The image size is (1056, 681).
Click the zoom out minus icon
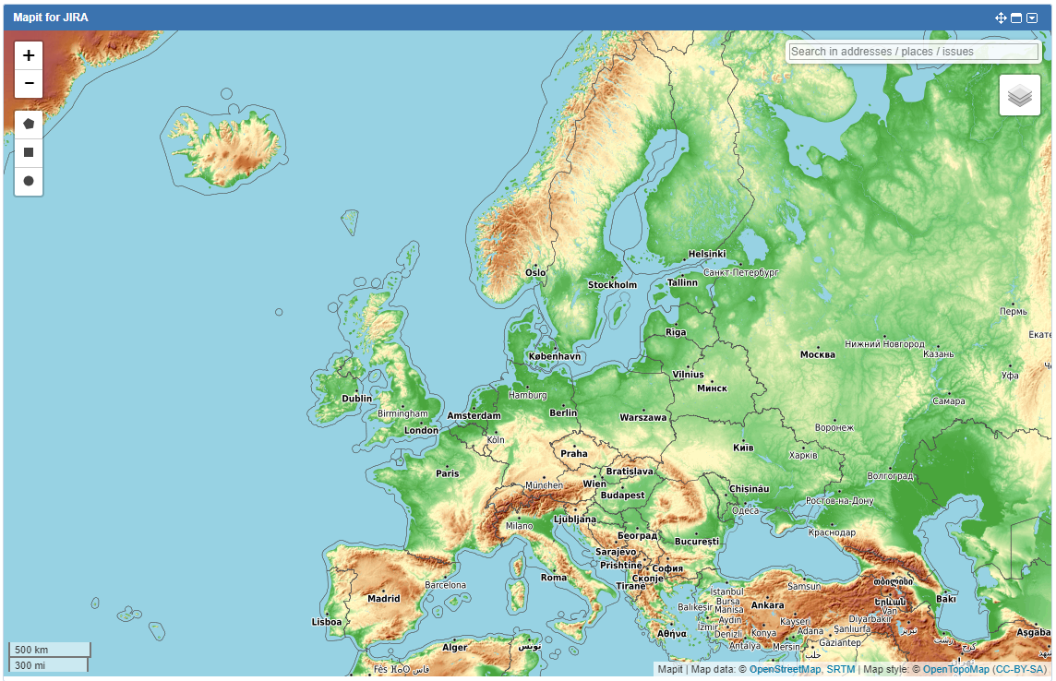click(29, 83)
